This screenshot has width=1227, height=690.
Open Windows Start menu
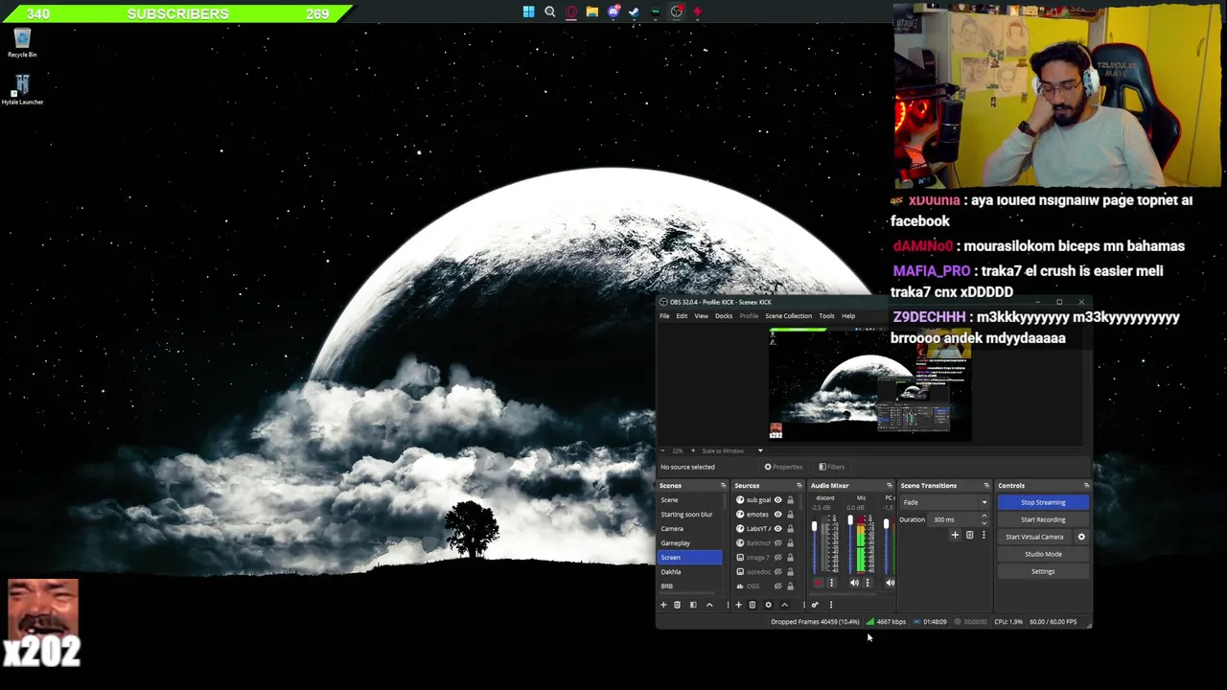(x=528, y=11)
